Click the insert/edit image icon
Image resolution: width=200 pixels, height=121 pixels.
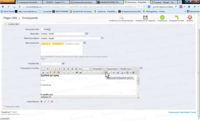106,72
